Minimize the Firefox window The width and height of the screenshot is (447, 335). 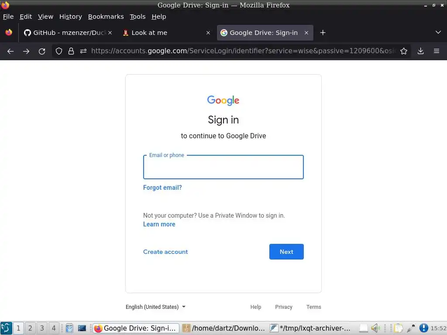point(425,5)
